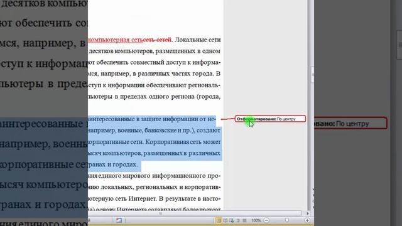This screenshot has height=226, width=402.
Task: Click selected line 'например, военные, банковские и пр.), создают'
Action: point(155,131)
